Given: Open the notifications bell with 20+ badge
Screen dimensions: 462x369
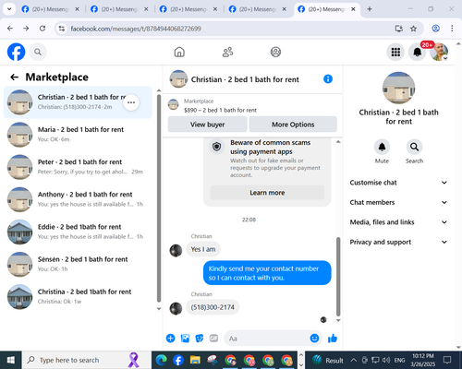Looking at the screenshot, I should pyautogui.click(x=418, y=52).
